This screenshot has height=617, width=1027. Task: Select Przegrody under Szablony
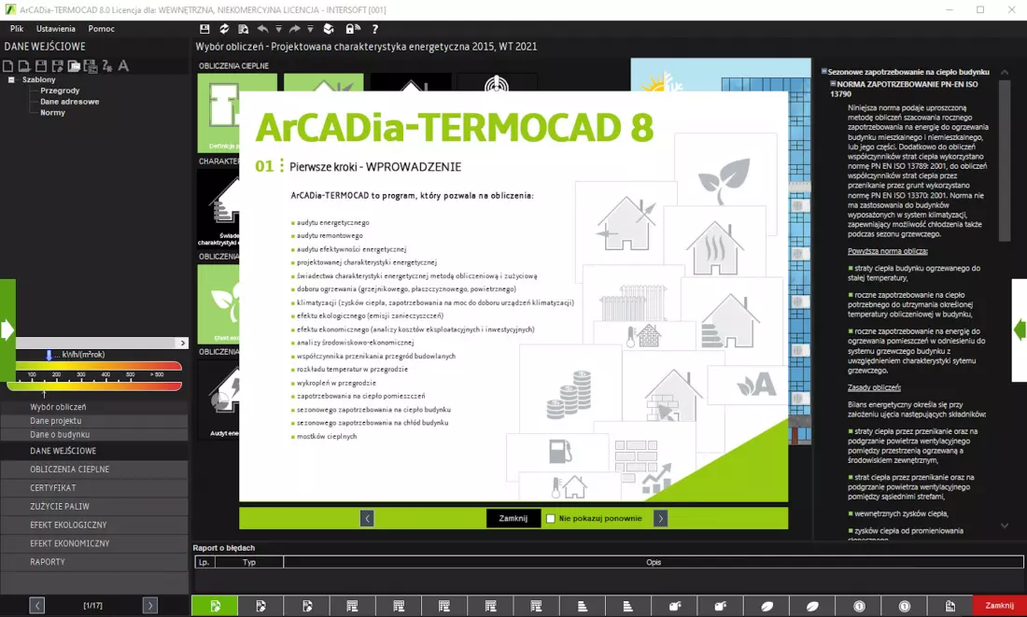tap(60, 91)
